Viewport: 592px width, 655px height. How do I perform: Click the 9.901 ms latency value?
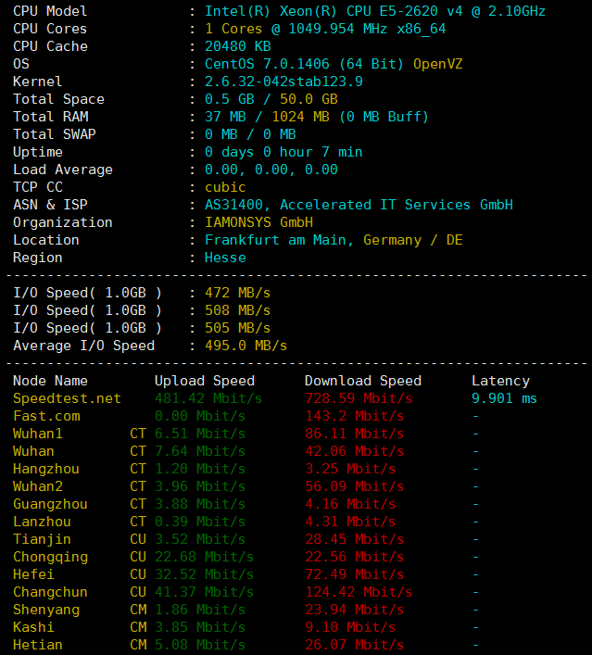point(504,398)
